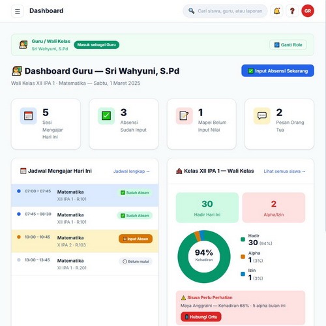Click blue status dot of 07:00 session

click(19, 191)
